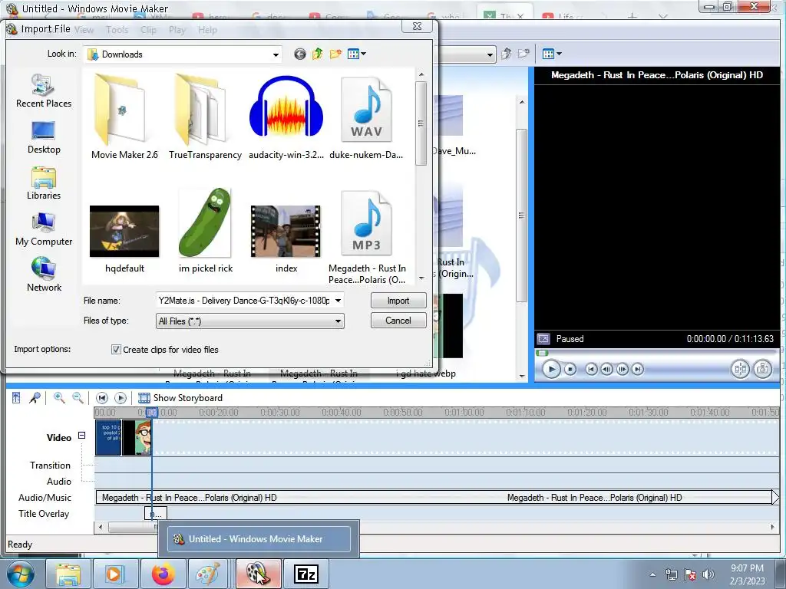Click the Play button in preview monitor

[551, 370]
